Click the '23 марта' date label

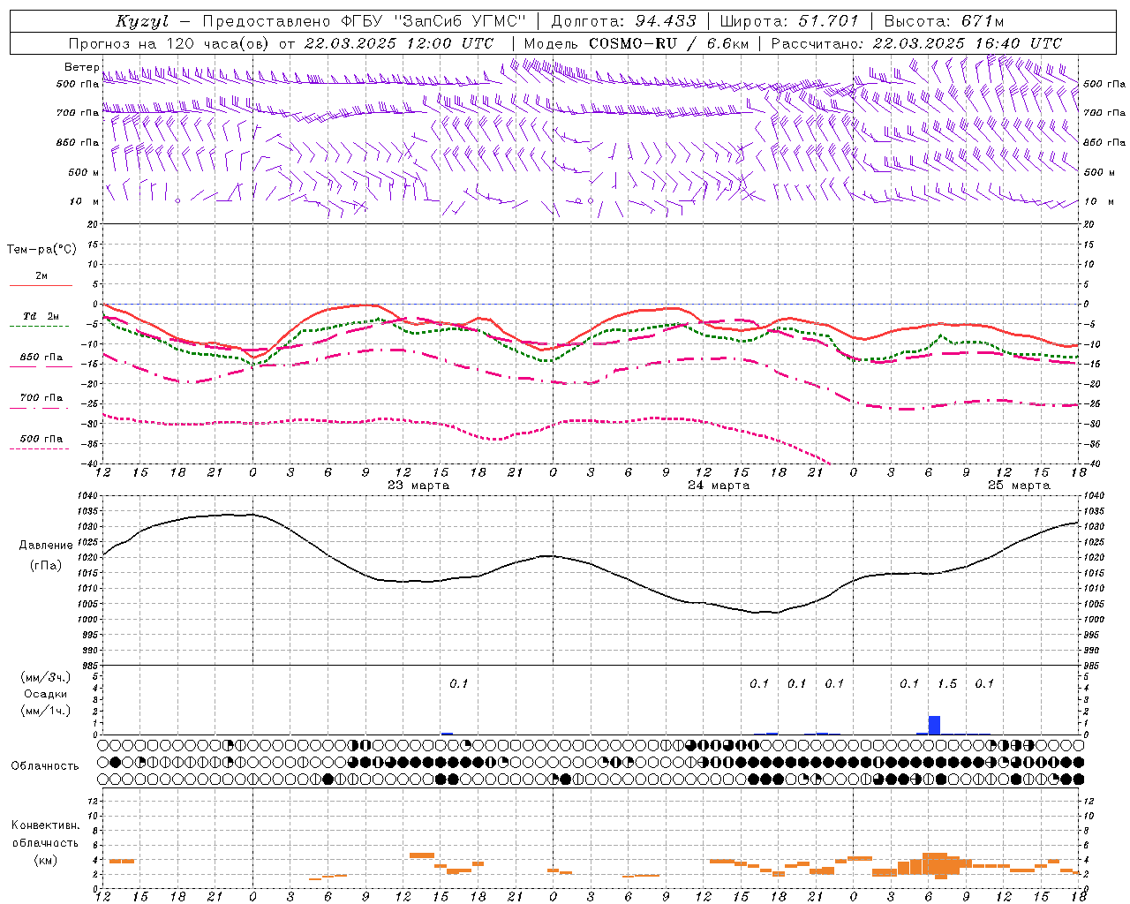418,485
